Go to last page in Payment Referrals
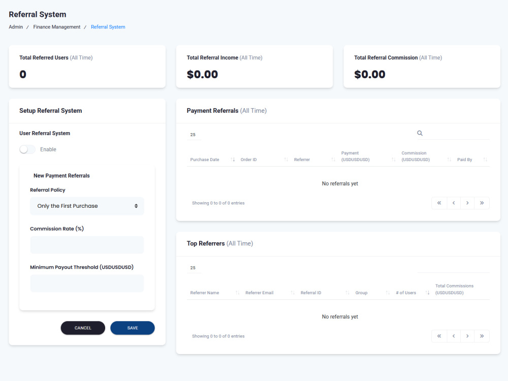This screenshot has width=508, height=381. pyautogui.click(x=482, y=203)
